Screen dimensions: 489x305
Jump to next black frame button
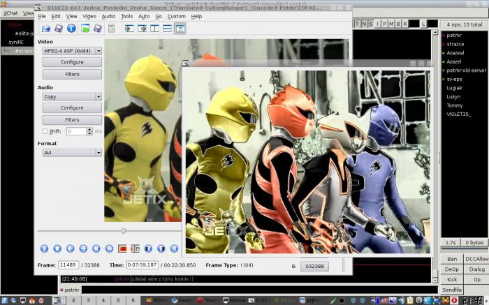161,248
